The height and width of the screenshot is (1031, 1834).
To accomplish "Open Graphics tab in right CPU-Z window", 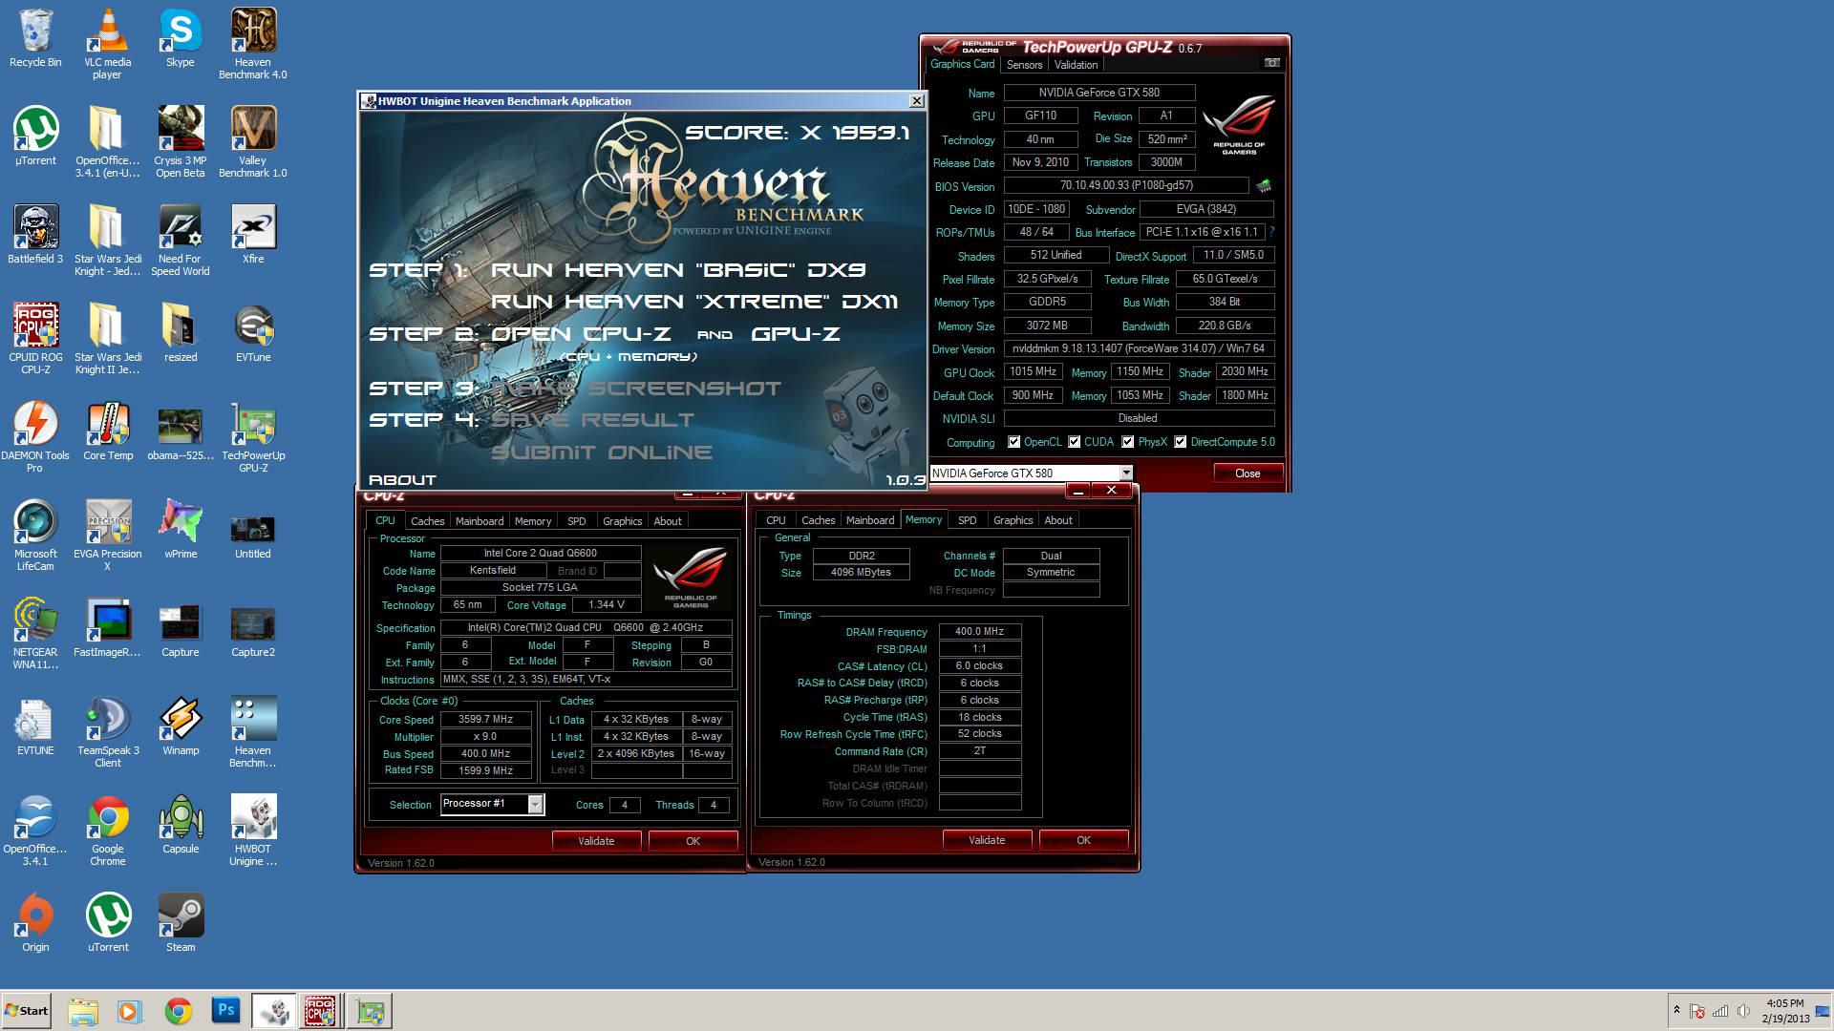I will point(1013,520).
